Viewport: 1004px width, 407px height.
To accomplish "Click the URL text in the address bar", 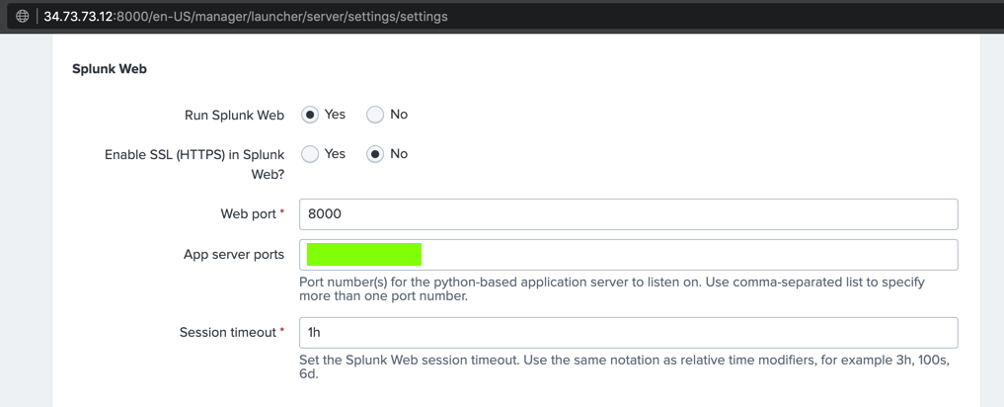I will point(245,17).
